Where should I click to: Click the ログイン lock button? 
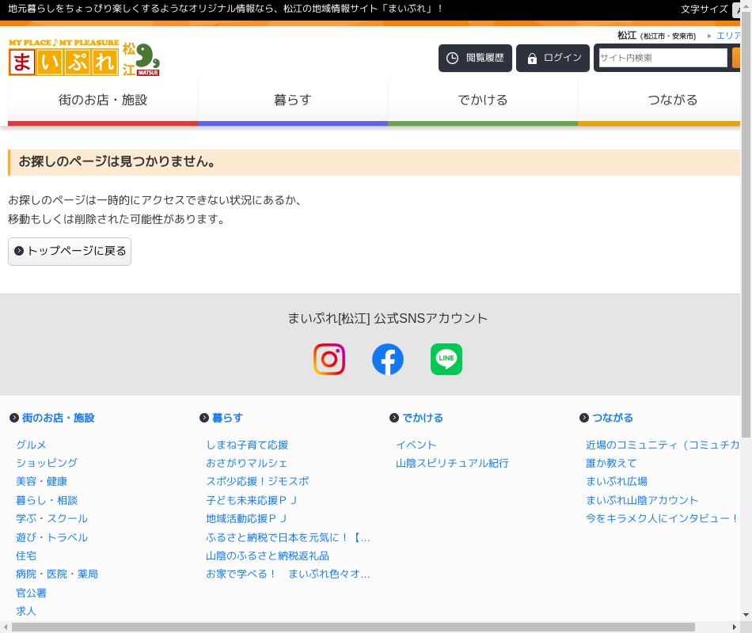(x=553, y=59)
